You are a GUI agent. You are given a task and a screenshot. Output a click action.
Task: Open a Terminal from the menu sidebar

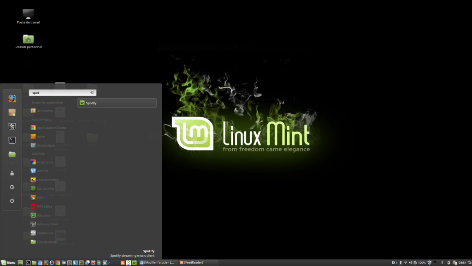tap(12, 140)
